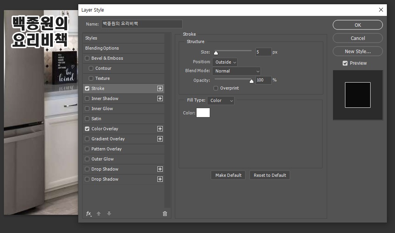Enable Contour checkbox

click(91, 68)
